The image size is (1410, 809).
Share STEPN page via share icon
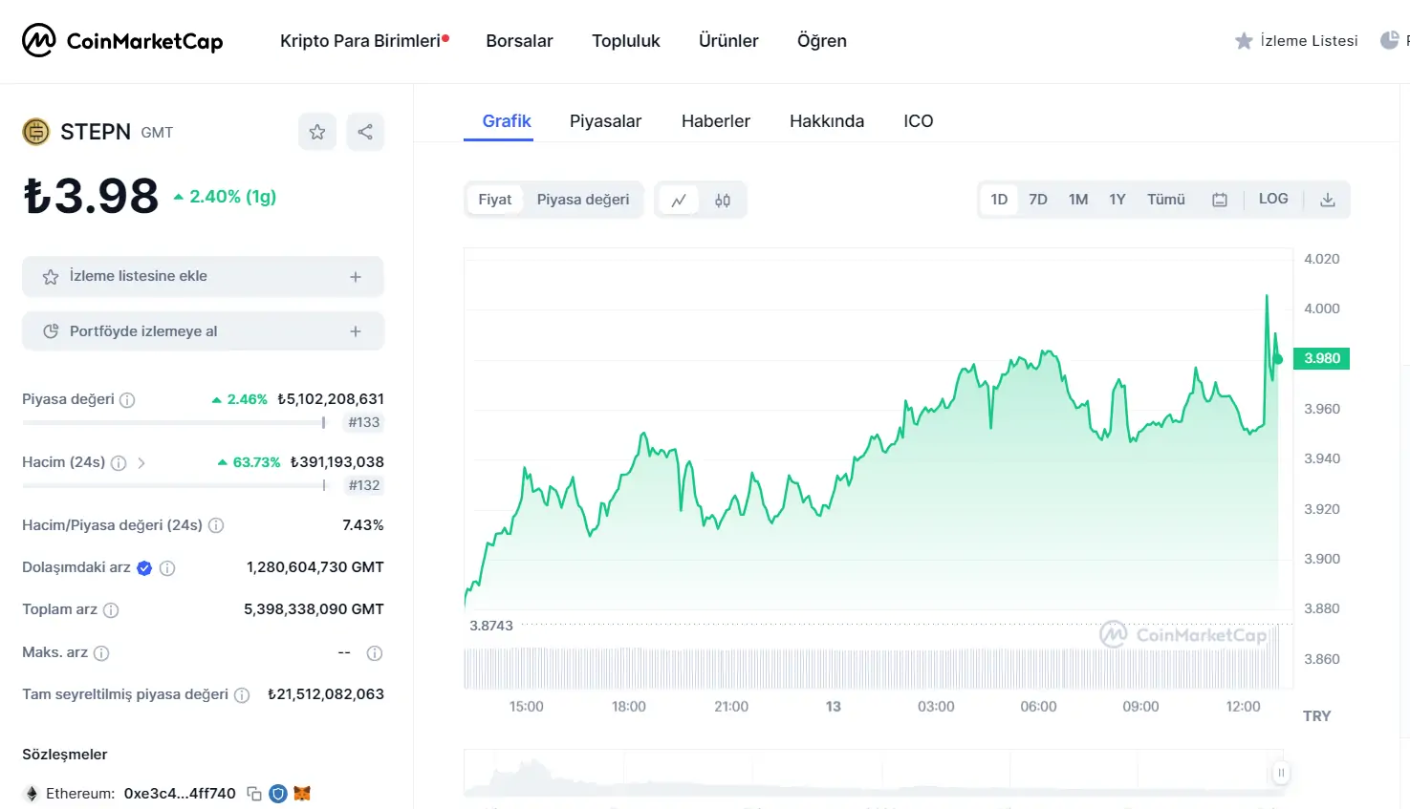365,132
